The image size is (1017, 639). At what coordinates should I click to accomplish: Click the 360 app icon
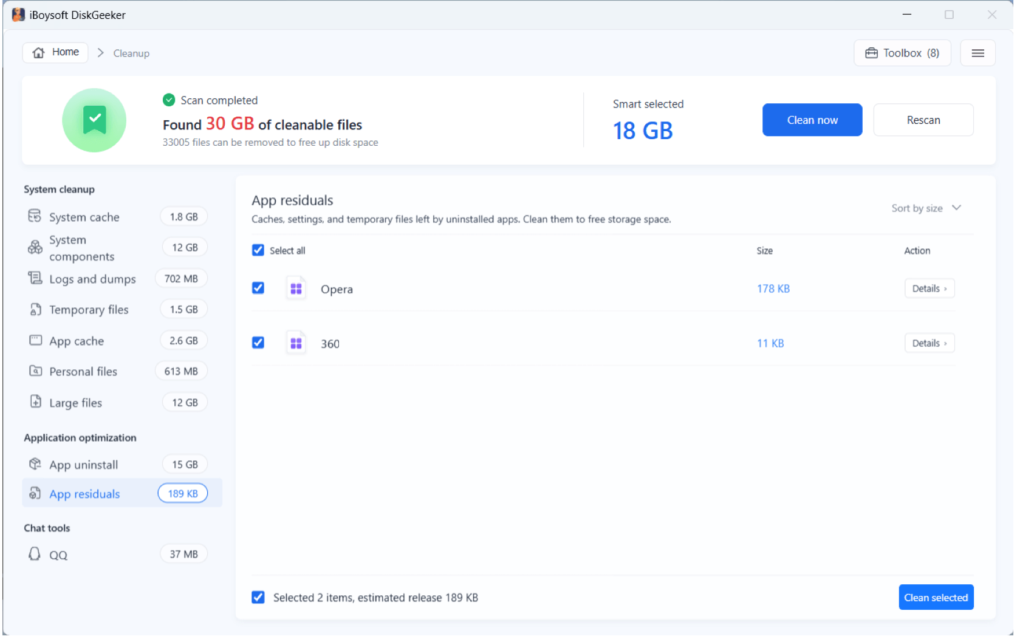296,344
